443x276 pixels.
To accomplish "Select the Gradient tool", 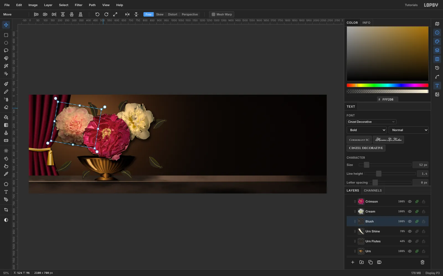I will pos(6,125).
